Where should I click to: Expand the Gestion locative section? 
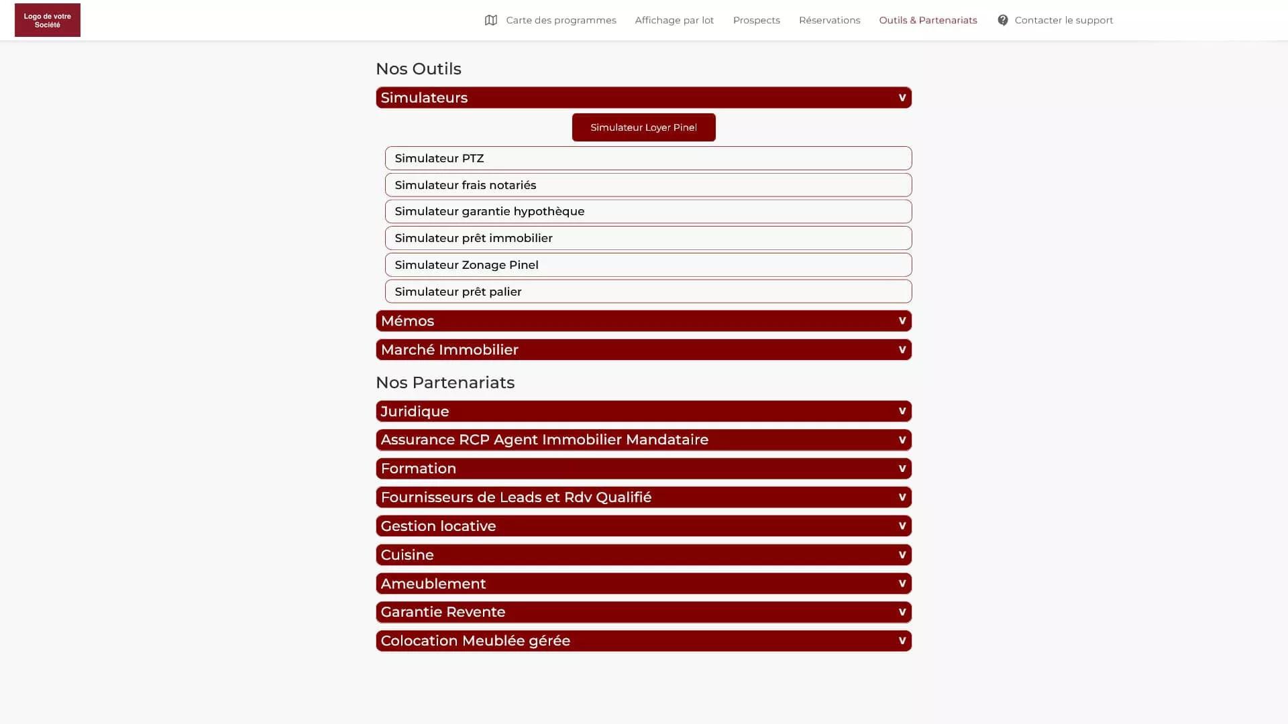coord(643,525)
